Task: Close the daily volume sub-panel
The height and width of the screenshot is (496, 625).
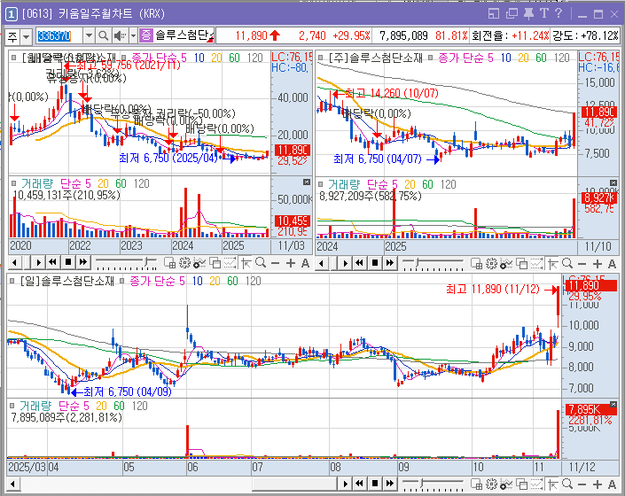Action: (613, 404)
